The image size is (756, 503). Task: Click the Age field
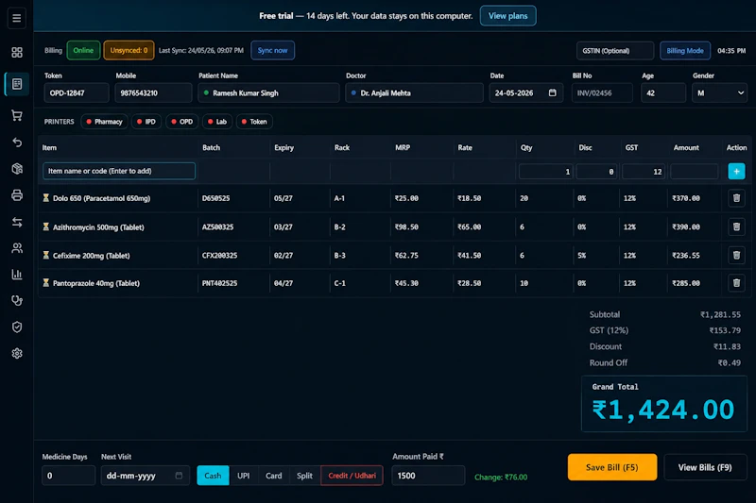pos(663,92)
